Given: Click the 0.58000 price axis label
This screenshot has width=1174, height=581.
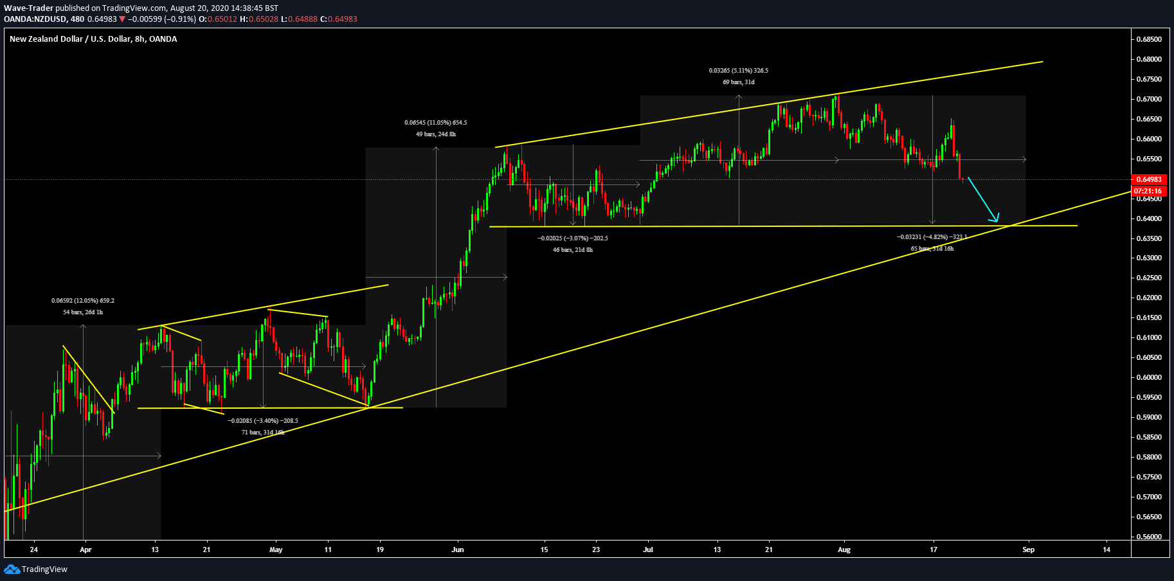Looking at the screenshot, I should click(1149, 457).
